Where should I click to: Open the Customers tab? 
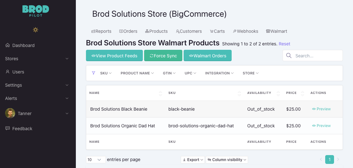point(189,31)
